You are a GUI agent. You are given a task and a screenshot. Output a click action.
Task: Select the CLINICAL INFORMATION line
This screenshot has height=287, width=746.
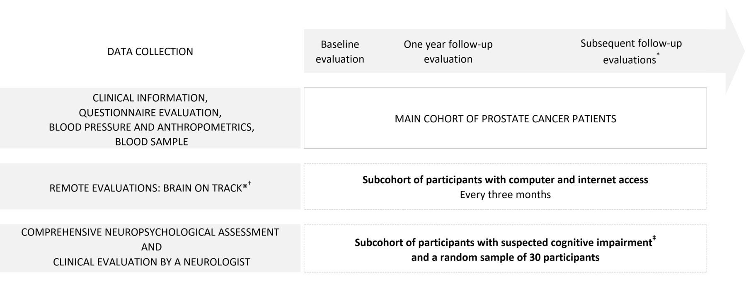[150, 98]
